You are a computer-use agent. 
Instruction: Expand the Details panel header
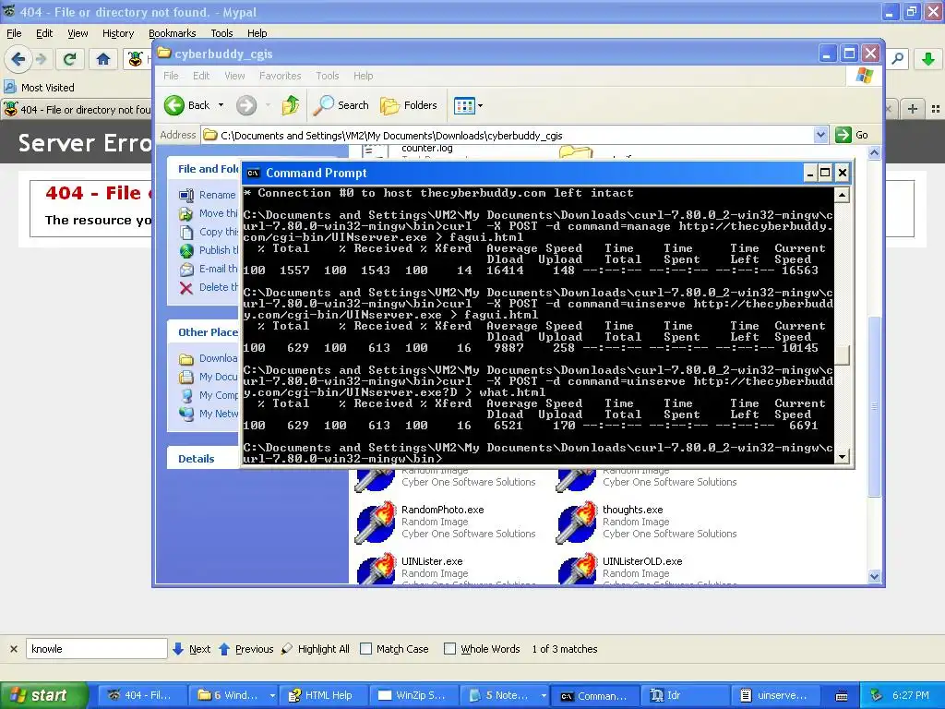pyautogui.click(x=203, y=459)
